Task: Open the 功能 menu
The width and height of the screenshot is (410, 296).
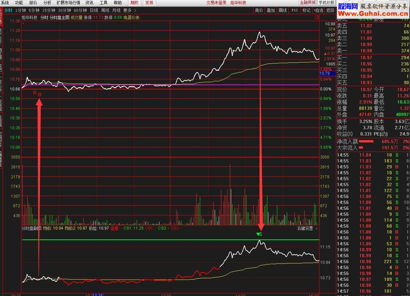Action: (x=19, y=3)
